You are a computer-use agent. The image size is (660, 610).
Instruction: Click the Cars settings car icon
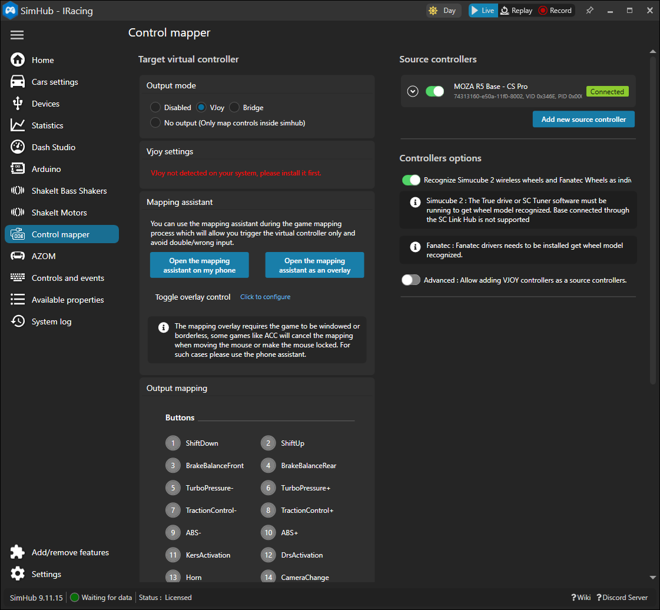[18, 82]
